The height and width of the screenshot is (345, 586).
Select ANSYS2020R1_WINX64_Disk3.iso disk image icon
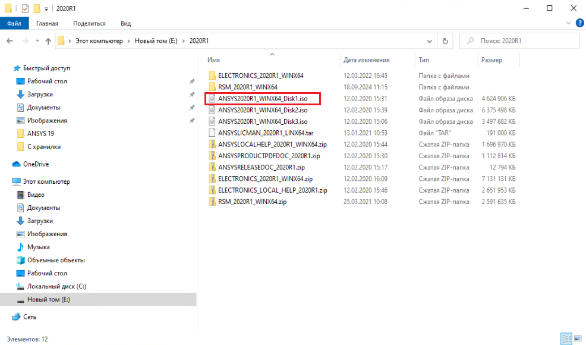(x=212, y=121)
